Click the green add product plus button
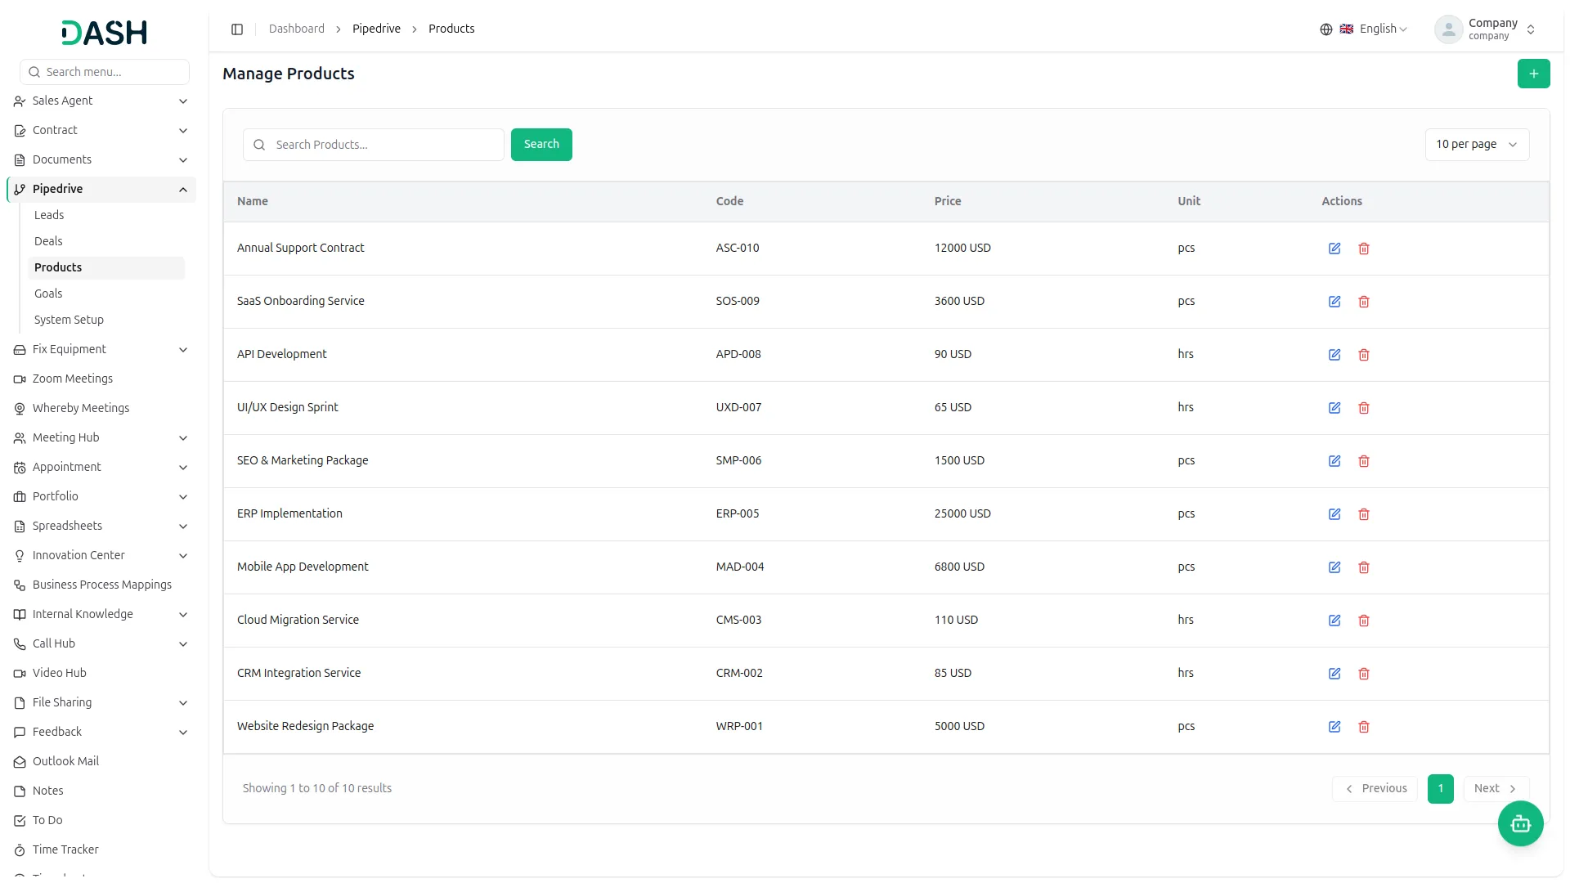The image size is (1570, 883). pyautogui.click(x=1533, y=74)
